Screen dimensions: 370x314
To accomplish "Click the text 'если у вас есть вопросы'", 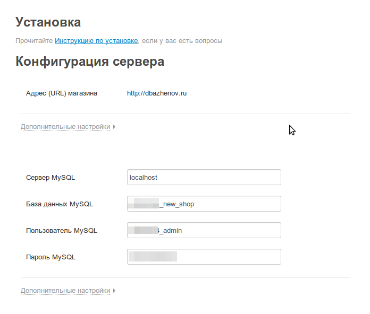I will 182,40.
